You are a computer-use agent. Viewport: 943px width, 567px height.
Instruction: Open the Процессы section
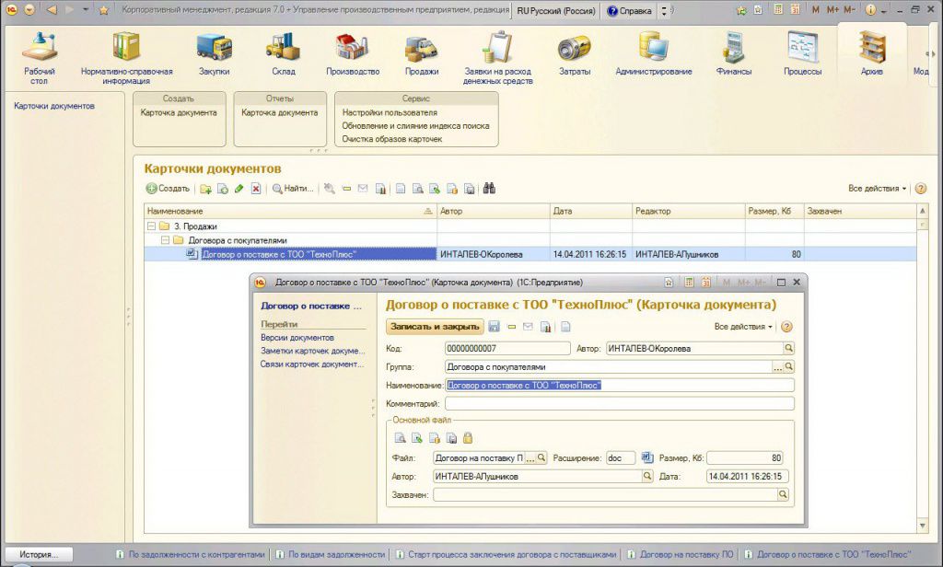coord(802,54)
